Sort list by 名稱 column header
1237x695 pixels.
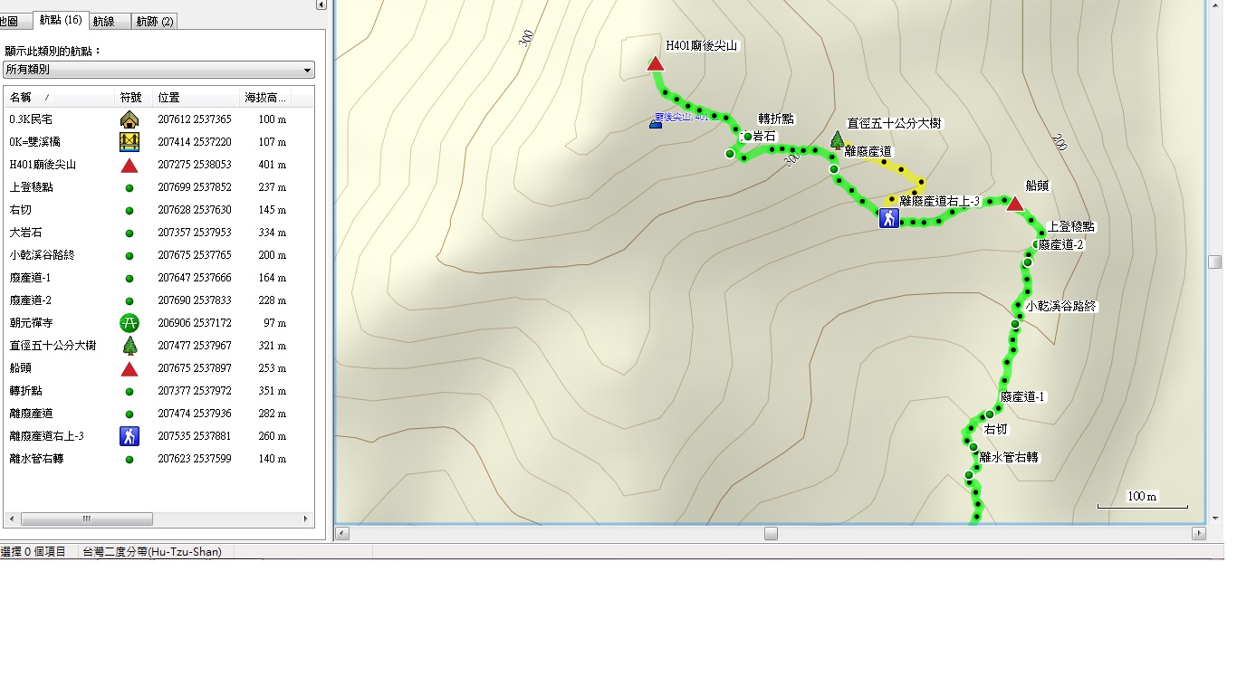coord(60,97)
